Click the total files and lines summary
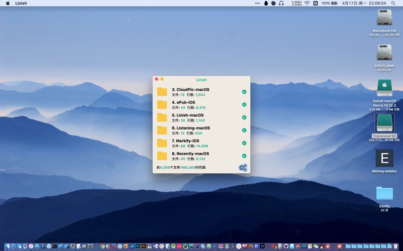This screenshot has width=403, height=251. [181, 168]
